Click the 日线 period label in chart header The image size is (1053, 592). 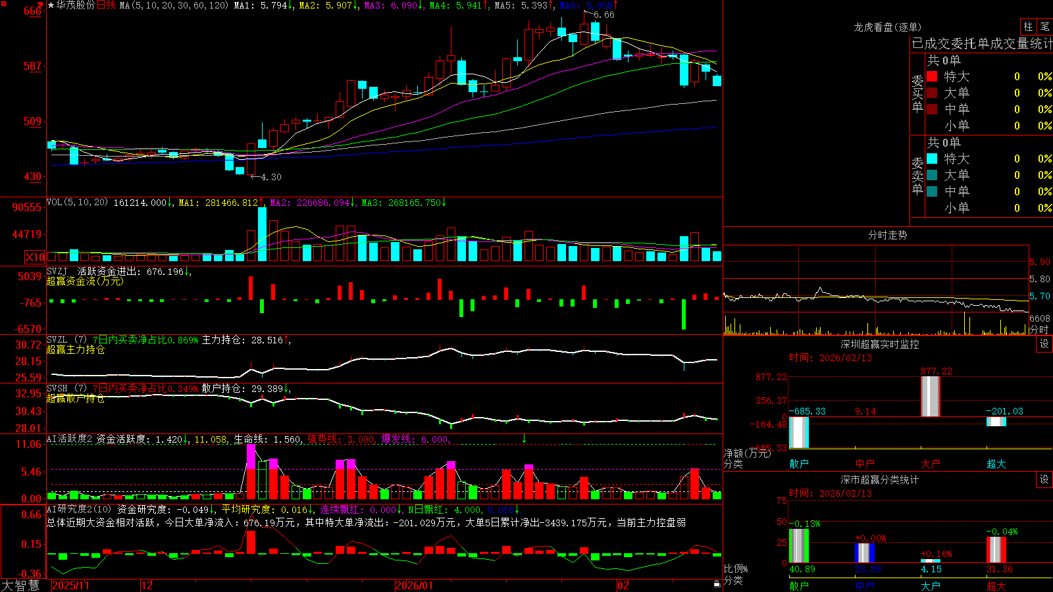pyautogui.click(x=106, y=5)
